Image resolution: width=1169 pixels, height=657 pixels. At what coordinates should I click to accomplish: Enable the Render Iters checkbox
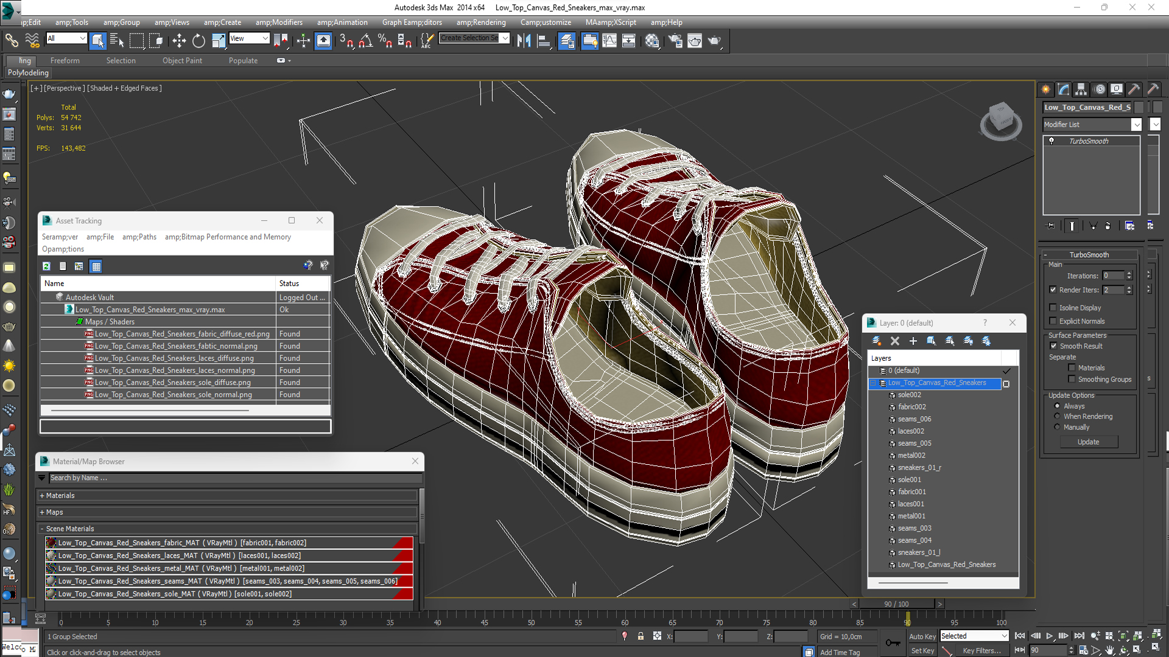(1053, 290)
